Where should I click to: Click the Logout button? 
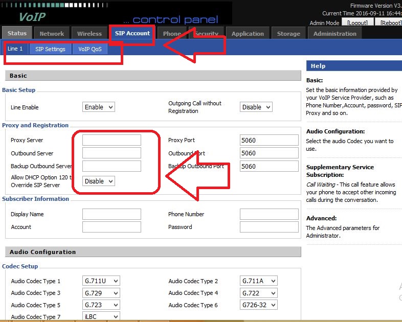pyautogui.click(x=356, y=23)
